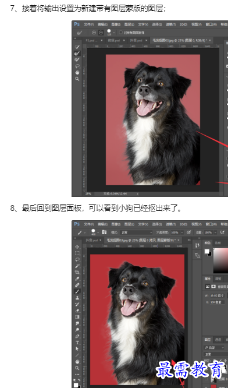
Task: Select the History Brush tool
Action: click(77, 304)
